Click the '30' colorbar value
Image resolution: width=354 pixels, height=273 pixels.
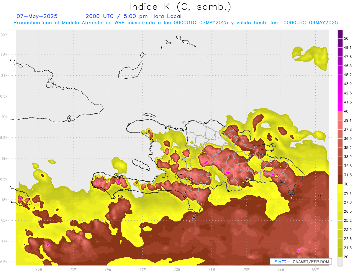click(x=346, y=184)
